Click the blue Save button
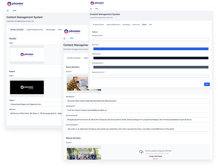 207,84
